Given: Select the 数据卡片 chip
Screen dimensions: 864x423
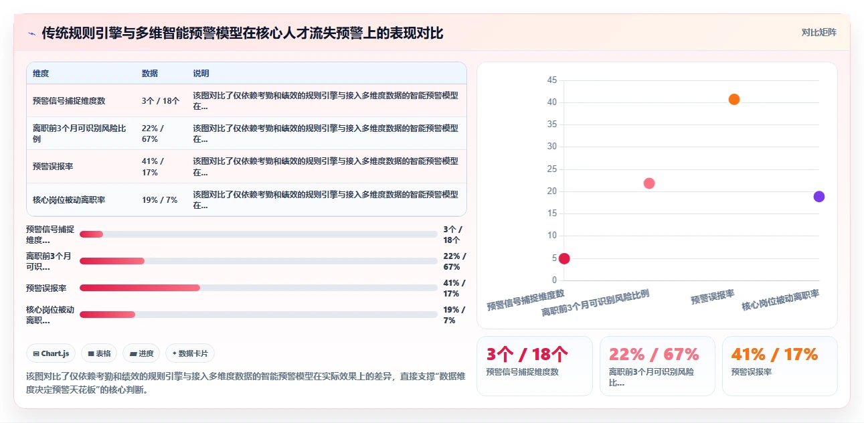Looking at the screenshot, I should pyautogui.click(x=190, y=353).
